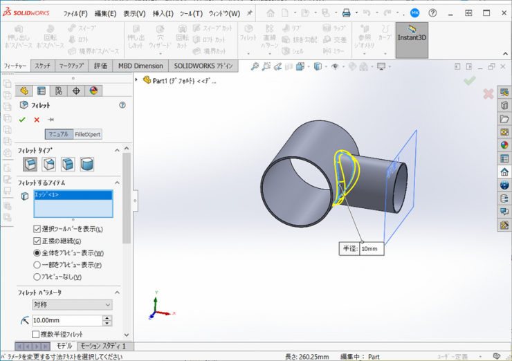Enable the 複数半径フィレット checkbox
512x361 pixels.
click(36, 335)
